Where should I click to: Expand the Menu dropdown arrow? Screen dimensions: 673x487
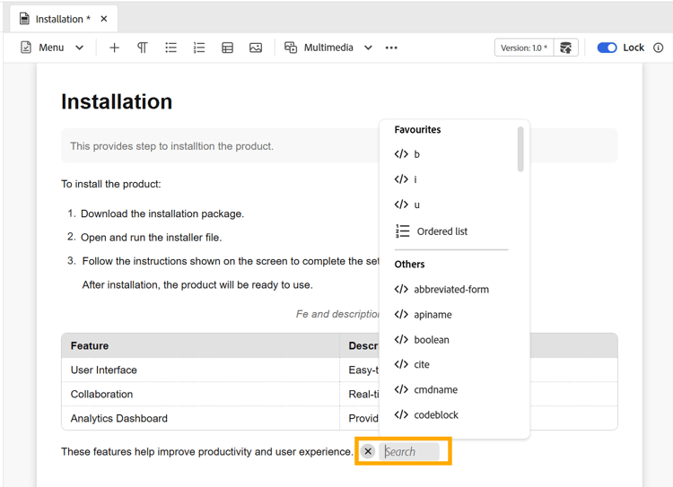coord(79,48)
